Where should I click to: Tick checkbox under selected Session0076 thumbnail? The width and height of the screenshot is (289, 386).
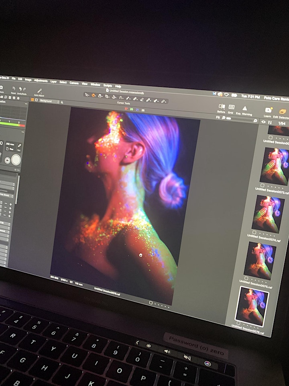238,323
